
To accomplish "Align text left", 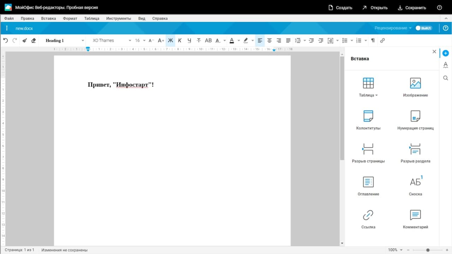I will (x=260, y=40).
